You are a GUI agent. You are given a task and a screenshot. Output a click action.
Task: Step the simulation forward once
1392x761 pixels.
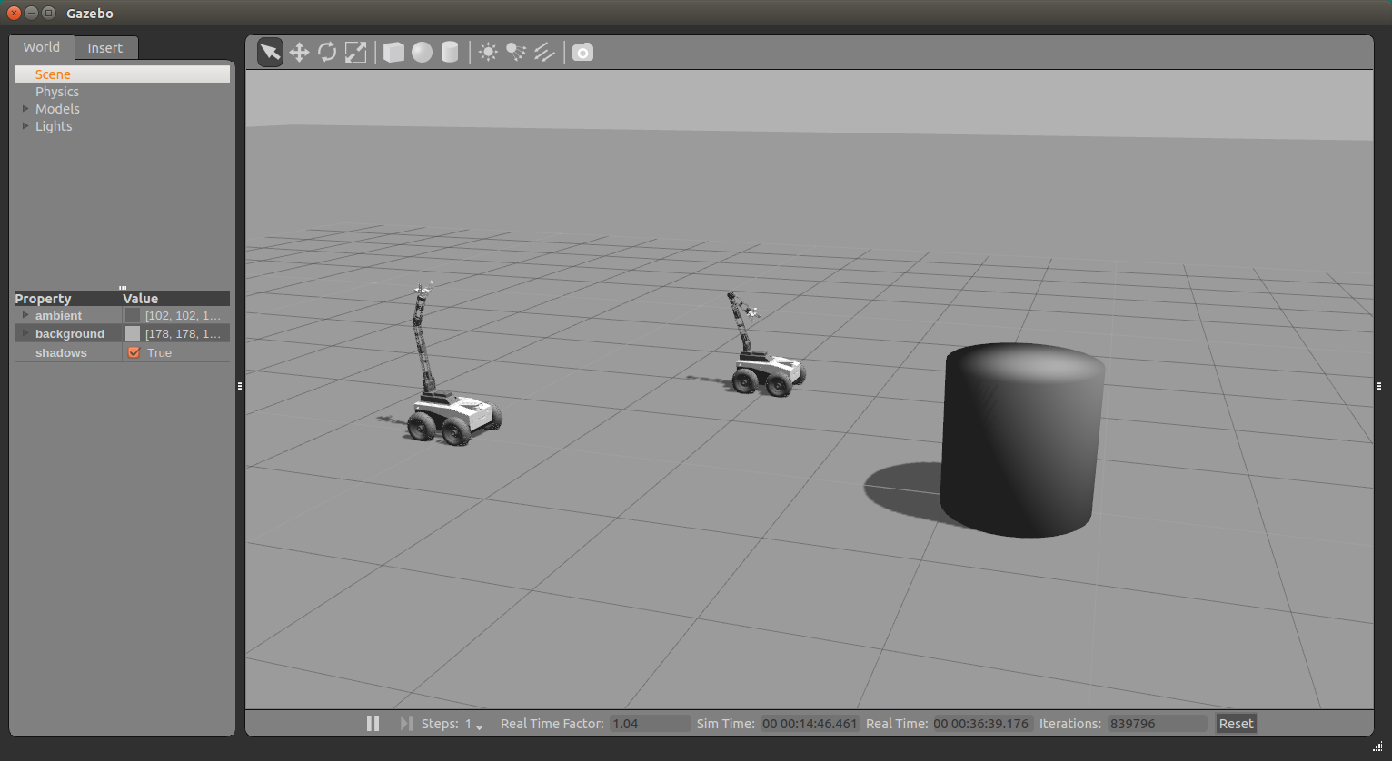point(406,724)
